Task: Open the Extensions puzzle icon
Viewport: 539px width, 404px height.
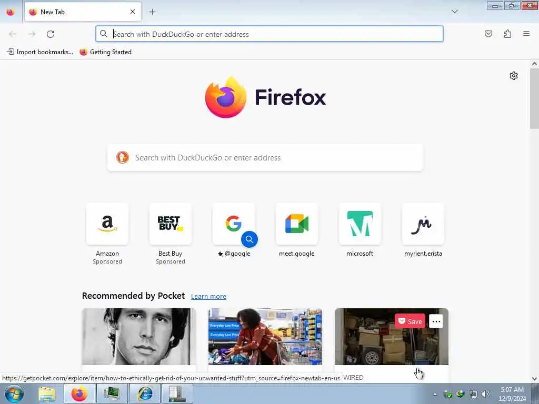Action: point(507,34)
